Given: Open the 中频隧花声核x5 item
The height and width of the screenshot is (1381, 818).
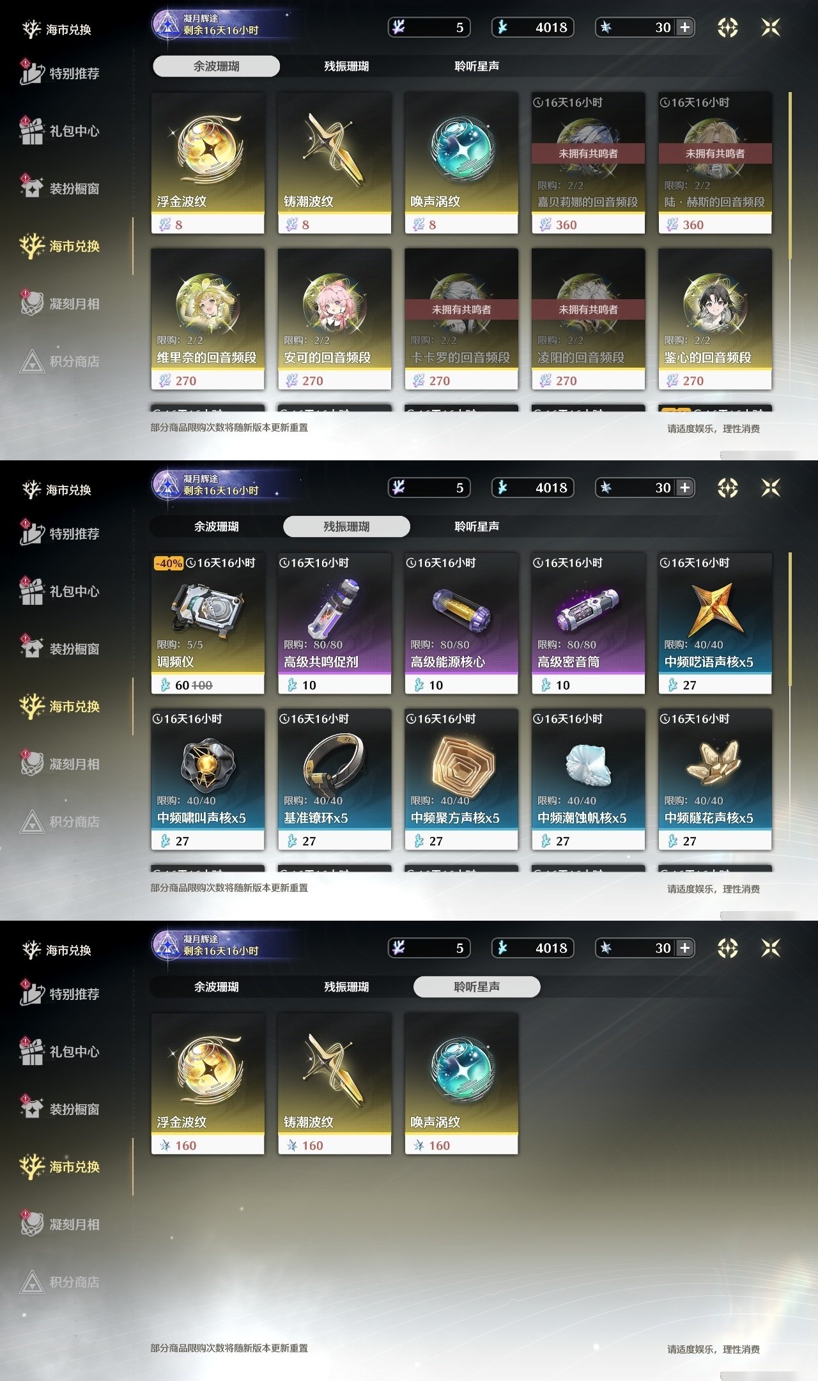Looking at the screenshot, I should pyautogui.click(x=715, y=779).
